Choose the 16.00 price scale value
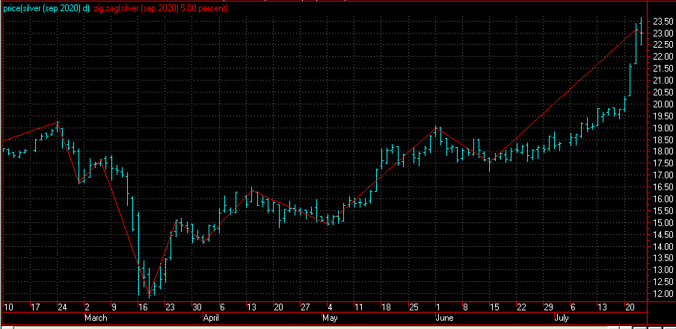The width and height of the screenshot is (676, 329). (662, 199)
